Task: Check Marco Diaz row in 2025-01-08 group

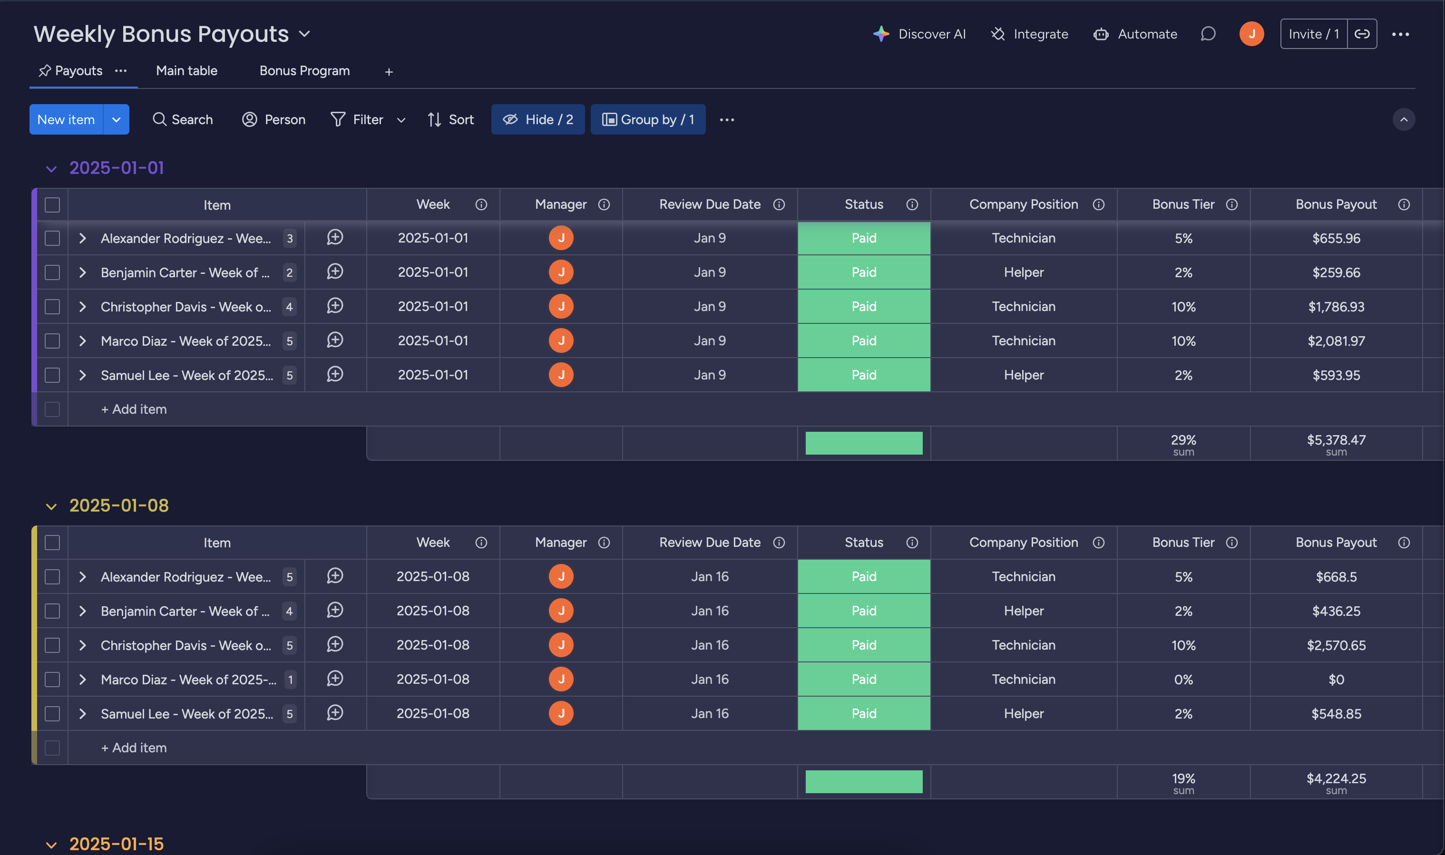Action: (x=52, y=679)
